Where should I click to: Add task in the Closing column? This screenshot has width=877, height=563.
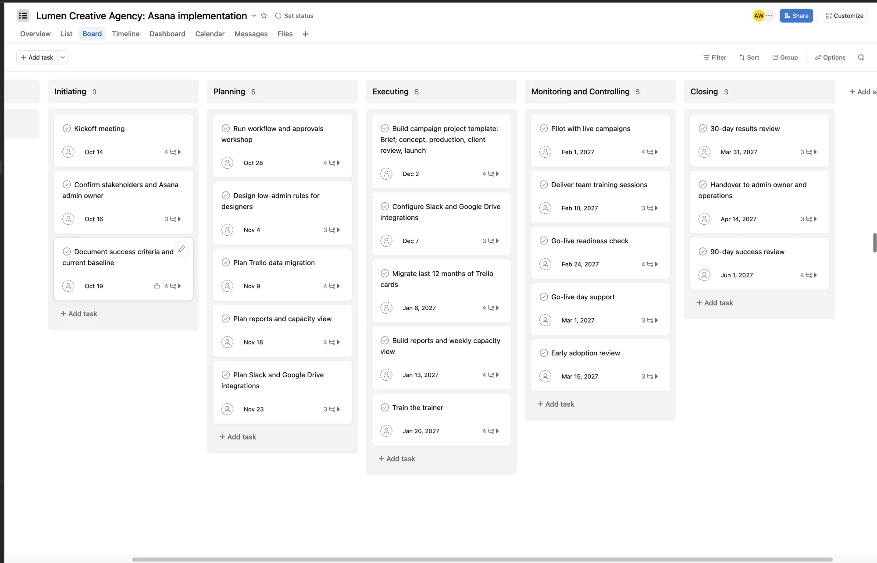715,303
